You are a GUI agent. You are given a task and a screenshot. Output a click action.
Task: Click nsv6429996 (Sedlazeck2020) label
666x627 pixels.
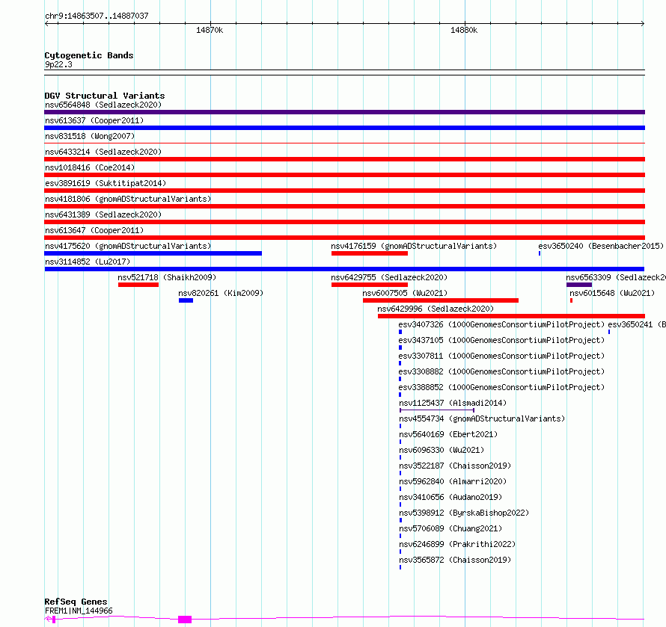pyautogui.click(x=436, y=309)
